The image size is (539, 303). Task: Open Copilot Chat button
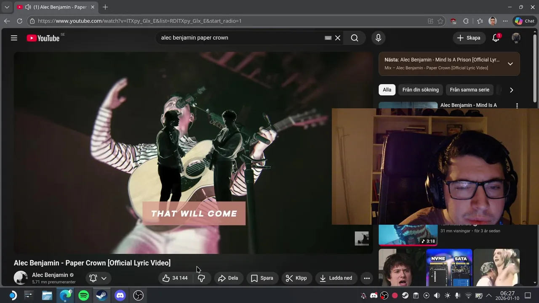(524, 21)
